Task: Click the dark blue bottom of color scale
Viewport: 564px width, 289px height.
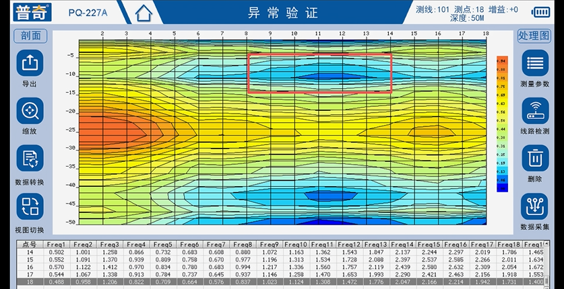Action: tap(502, 188)
